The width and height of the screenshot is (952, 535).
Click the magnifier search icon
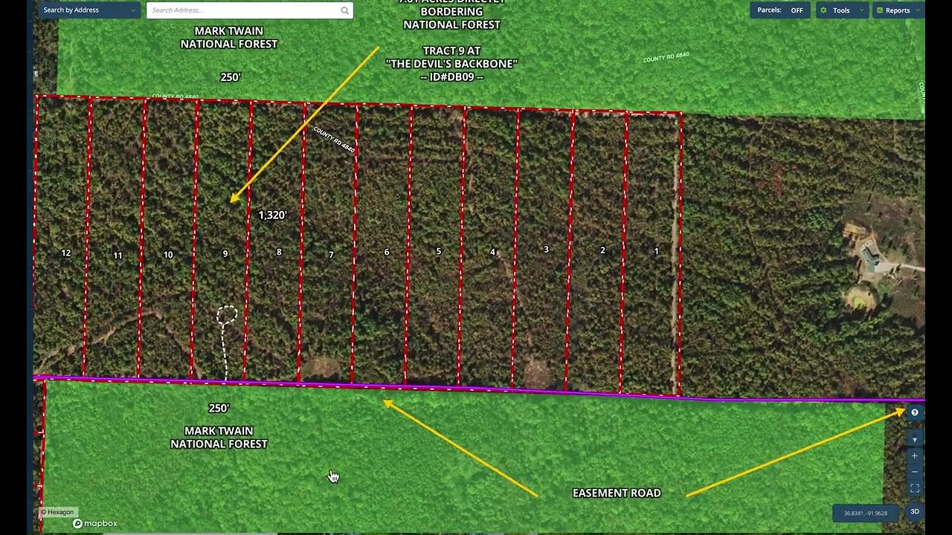coord(345,10)
